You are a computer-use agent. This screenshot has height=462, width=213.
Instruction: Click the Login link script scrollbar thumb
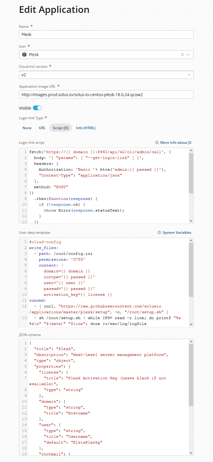pyautogui.click(x=191, y=173)
